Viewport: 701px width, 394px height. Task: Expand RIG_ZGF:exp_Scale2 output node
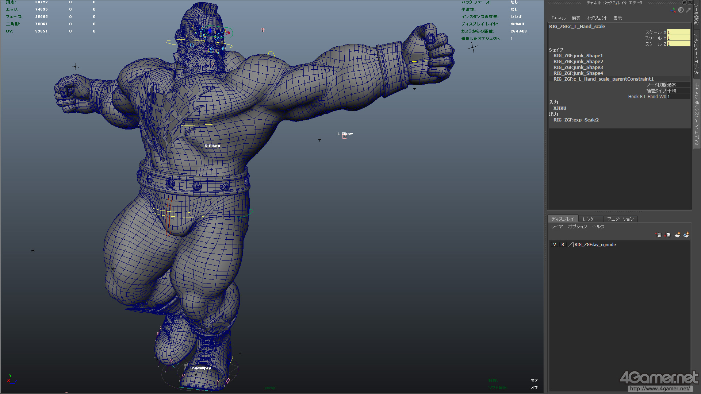pyautogui.click(x=576, y=120)
